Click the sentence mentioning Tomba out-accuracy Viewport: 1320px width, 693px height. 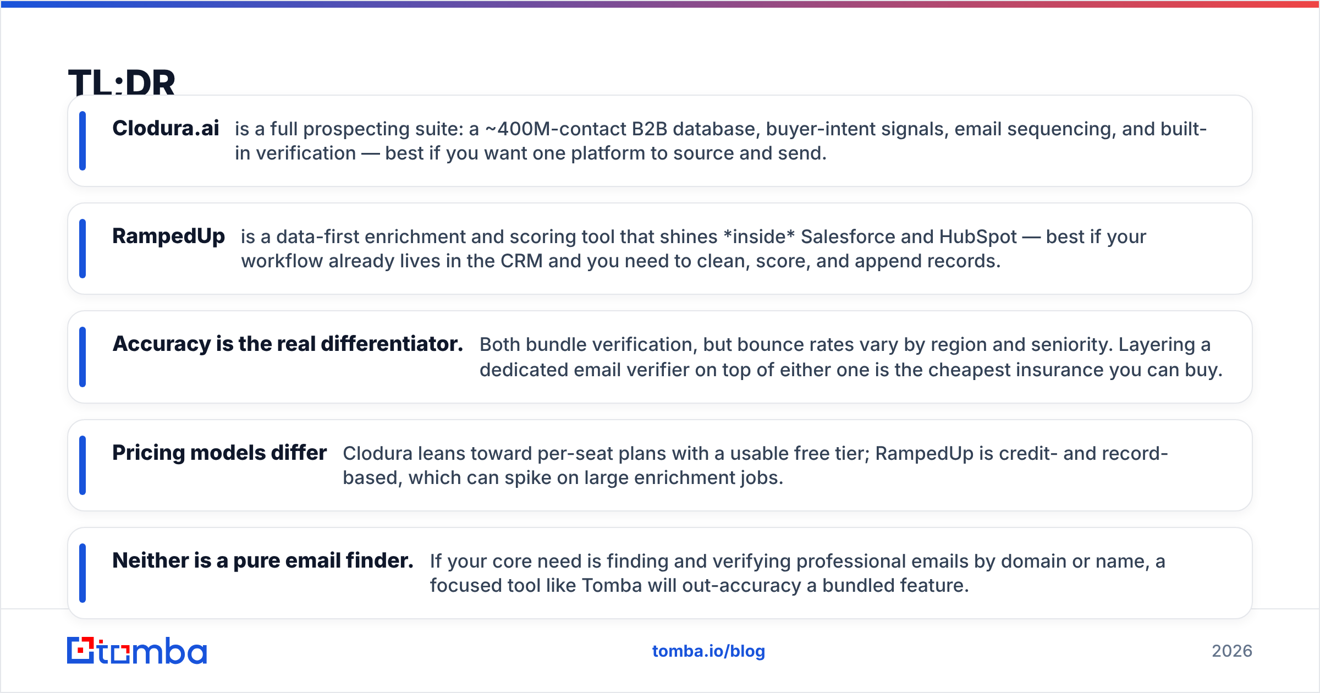click(798, 573)
